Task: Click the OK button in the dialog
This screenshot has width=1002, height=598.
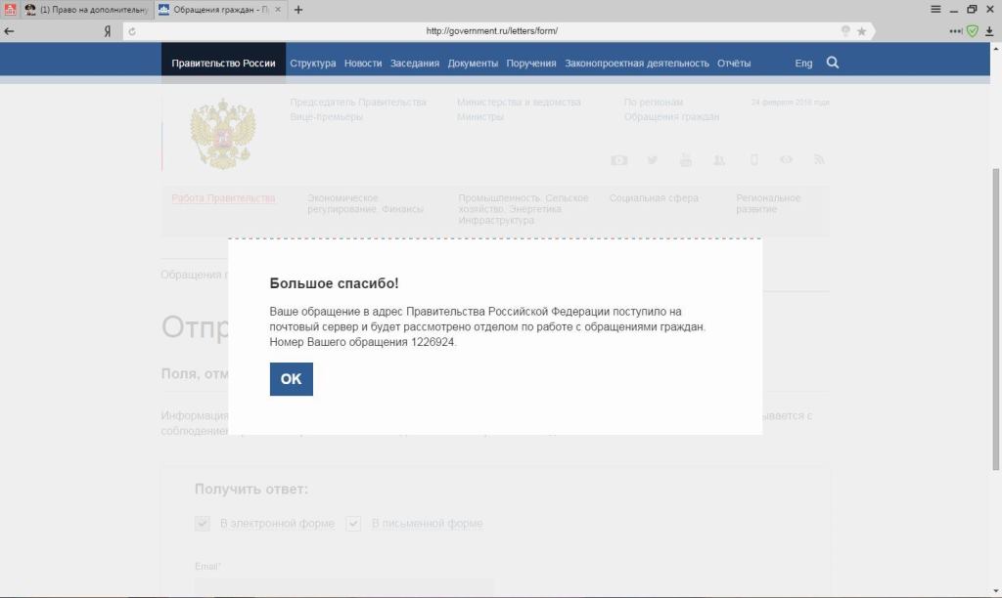Action: (x=291, y=379)
